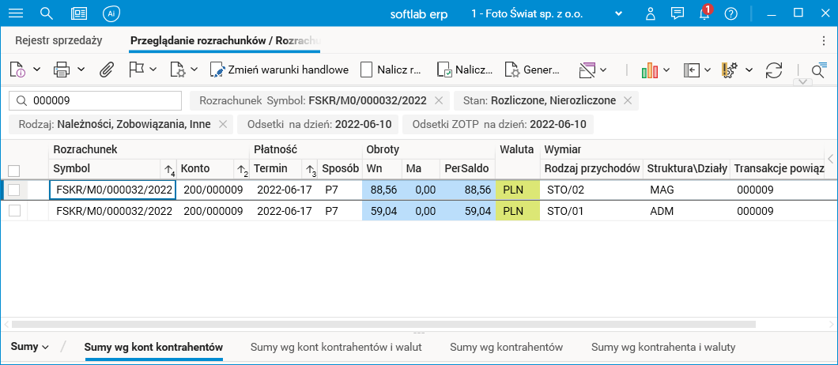This screenshot has height=365, width=838.
Task: Expand the Sumy dropdown
Action: click(30, 346)
